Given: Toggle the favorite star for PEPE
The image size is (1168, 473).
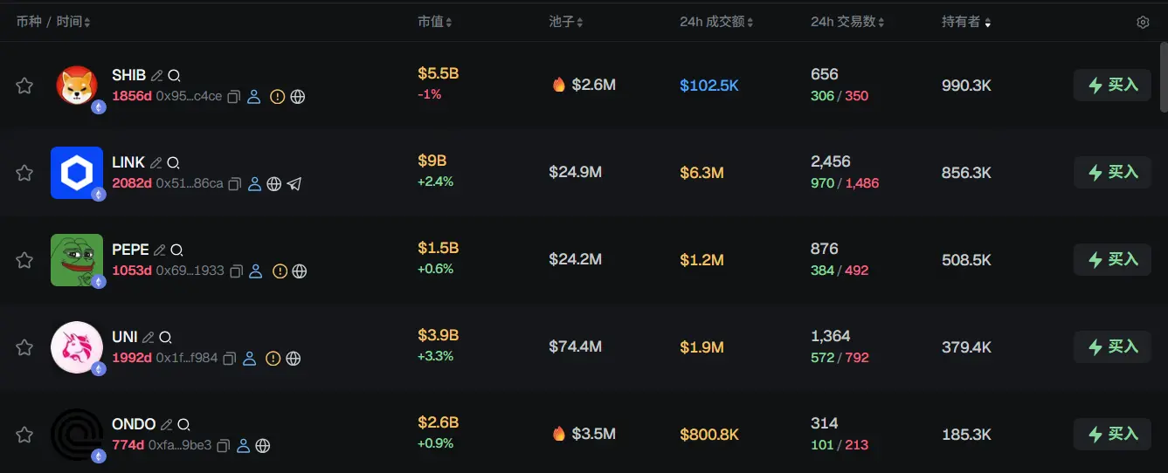Looking at the screenshot, I should (24, 260).
